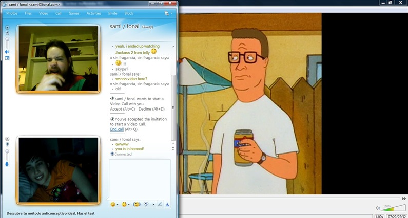This screenshot has width=408, height=218.
Task: Click the chat history scrollbar thumb
Action: pyautogui.click(x=173, y=107)
